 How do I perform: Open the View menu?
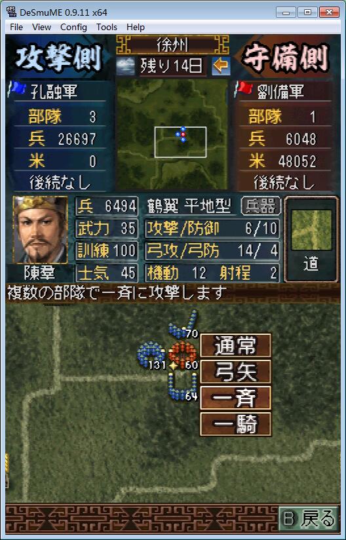point(42,28)
